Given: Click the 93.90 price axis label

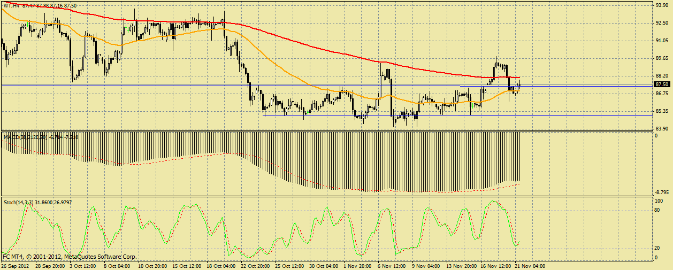Looking at the screenshot, I should coord(662,5).
